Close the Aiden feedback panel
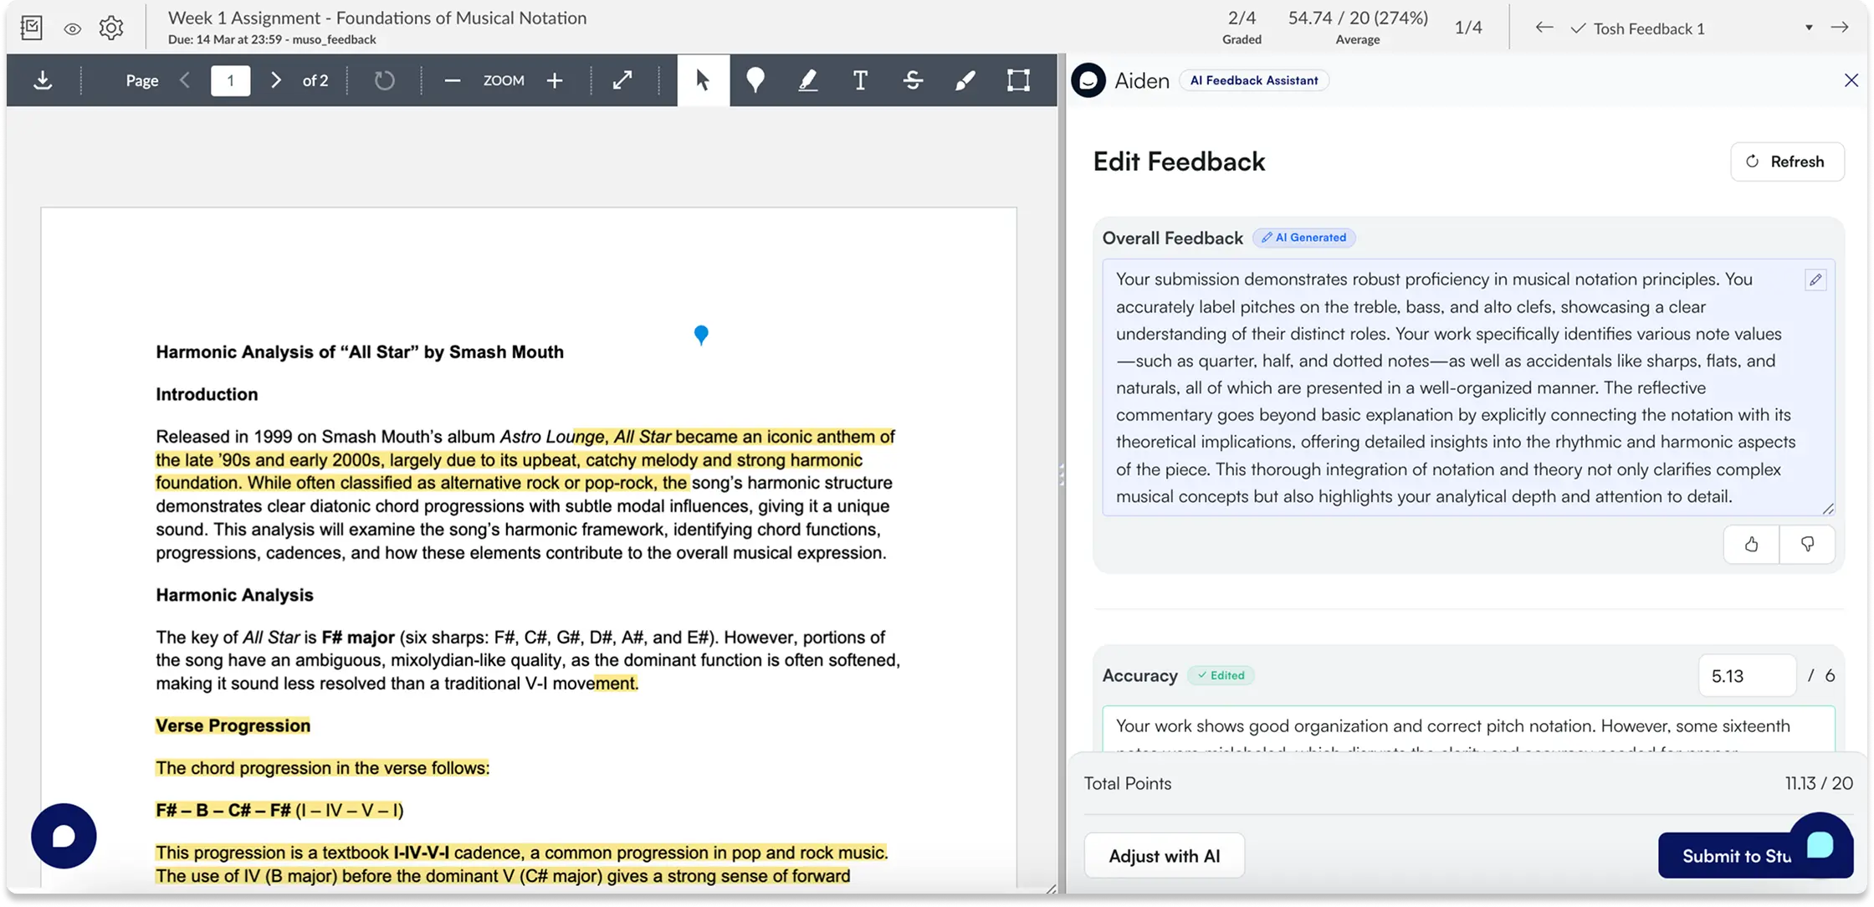 point(1851,80)
